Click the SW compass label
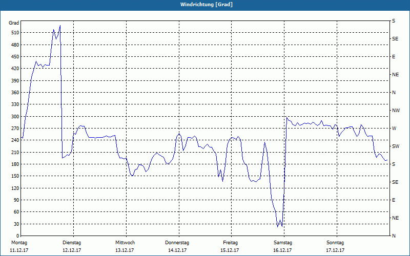This screenshot has width=410, height=256. coord(396,146)
